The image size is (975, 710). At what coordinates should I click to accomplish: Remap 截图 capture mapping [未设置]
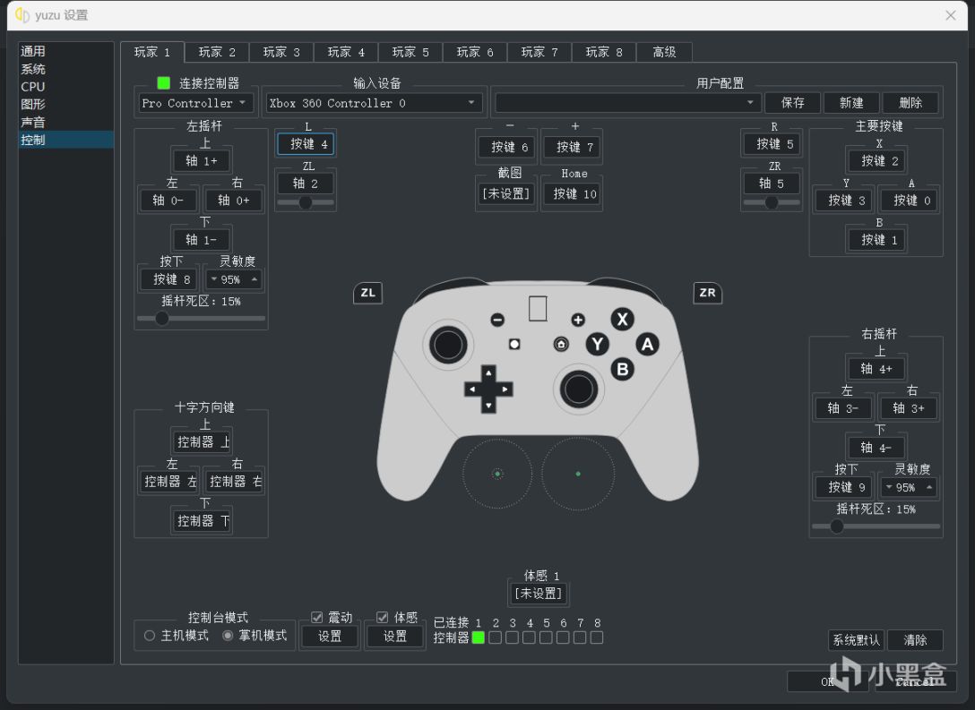(506, 193)
